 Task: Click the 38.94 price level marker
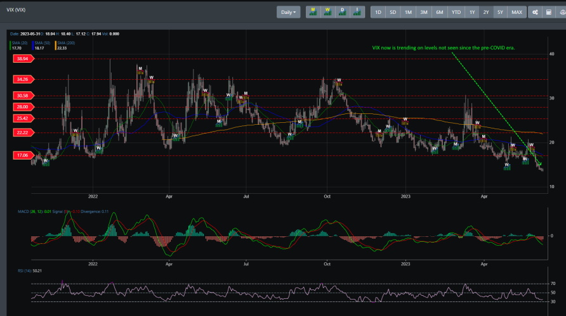(22, 58)
